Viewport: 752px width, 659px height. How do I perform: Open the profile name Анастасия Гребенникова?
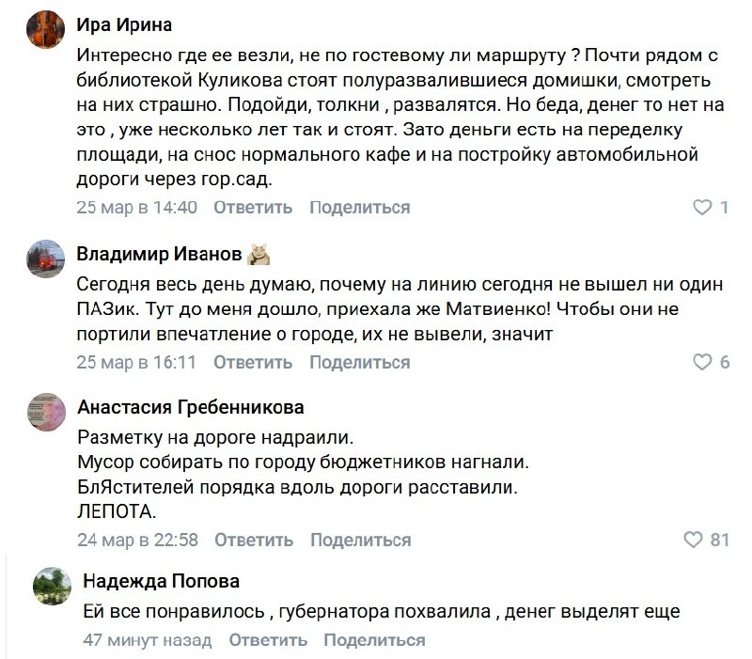tap(191, 408)
